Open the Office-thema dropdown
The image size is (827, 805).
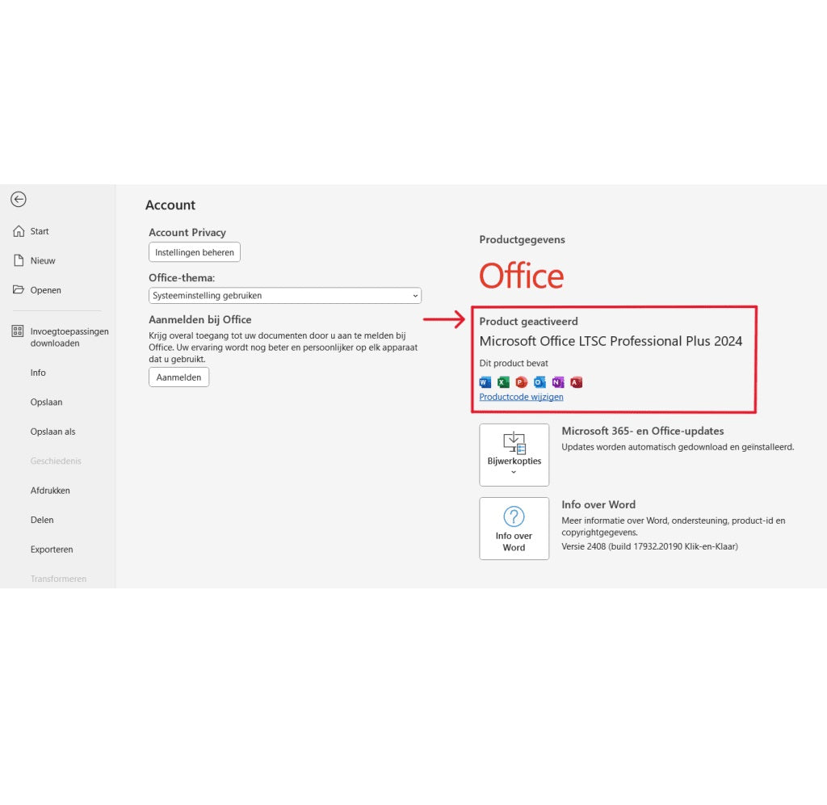pos(285,296)
